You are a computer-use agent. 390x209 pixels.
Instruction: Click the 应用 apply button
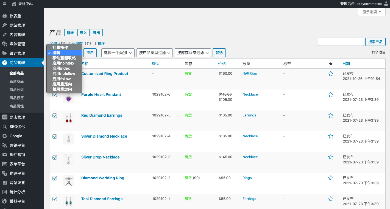90,53
